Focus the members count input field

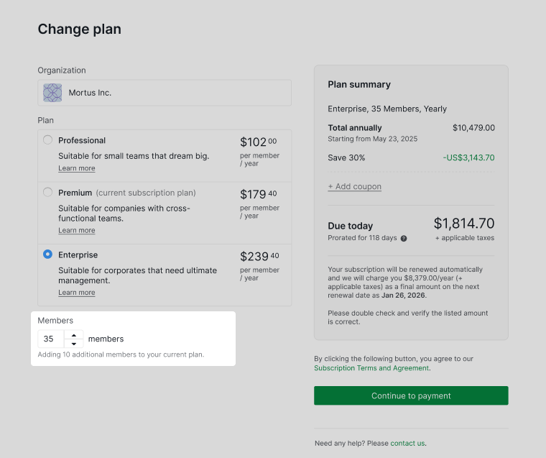[51, 339]
